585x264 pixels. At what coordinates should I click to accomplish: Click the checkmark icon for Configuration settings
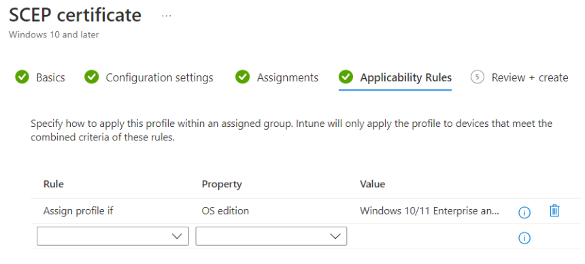click(x=91, y=77)
